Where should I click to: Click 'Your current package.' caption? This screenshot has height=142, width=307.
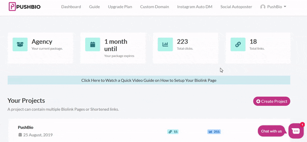pyautogui.click(x=47, y=49)
